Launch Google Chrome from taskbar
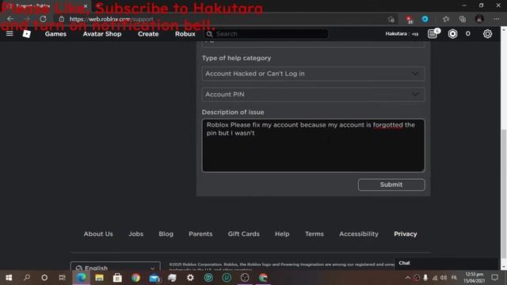 point(135,278)
